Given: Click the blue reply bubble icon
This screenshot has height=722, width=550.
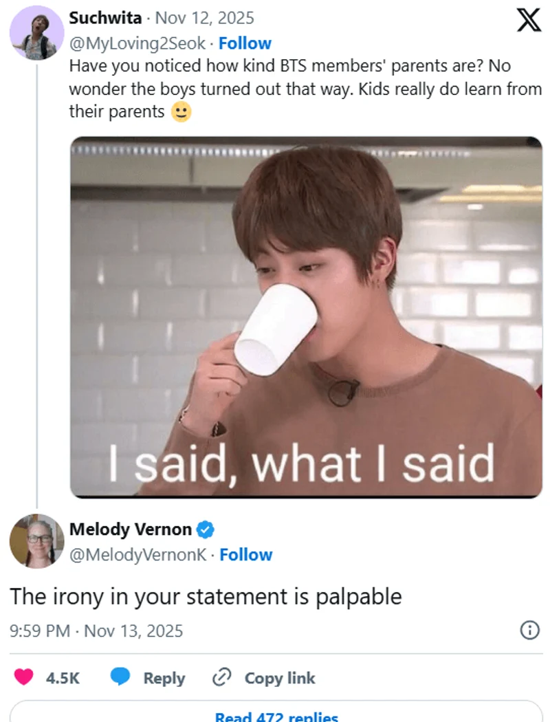Looking at the screenshot, I should click(x=120, y=677).
